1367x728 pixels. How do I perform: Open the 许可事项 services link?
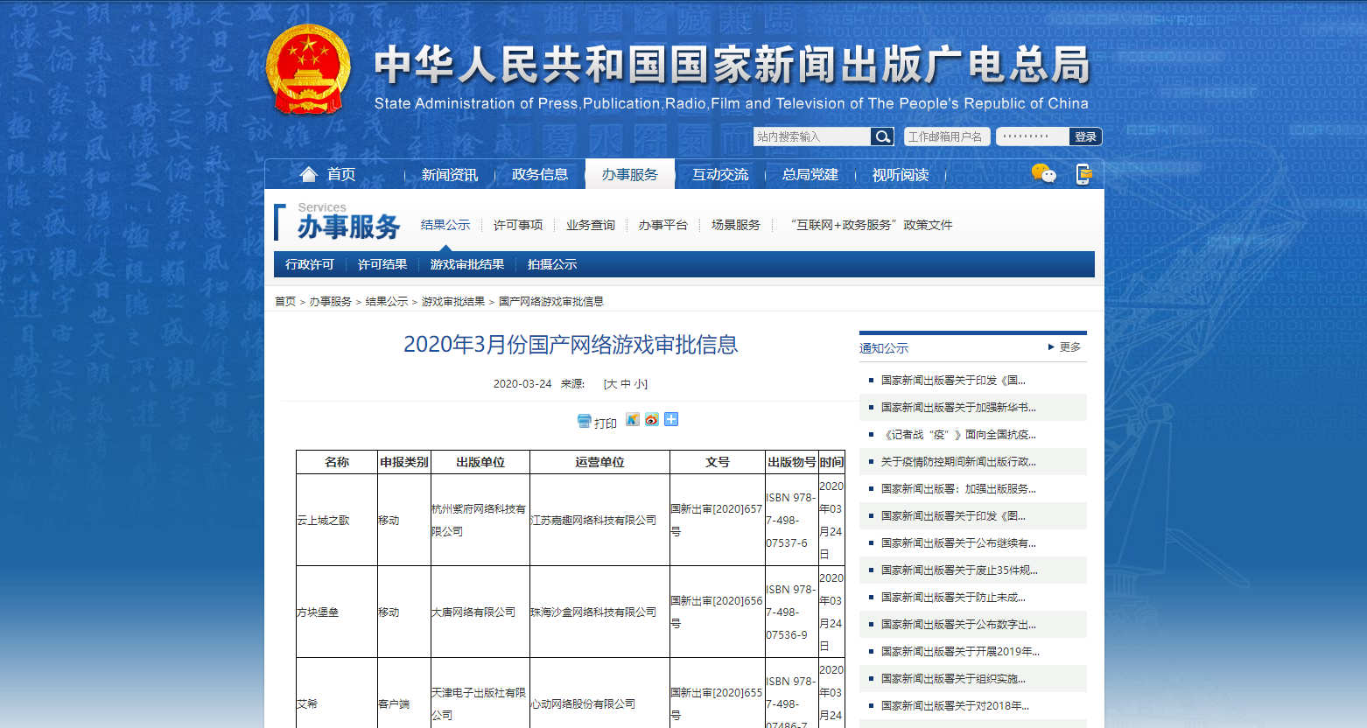(518, 225)
